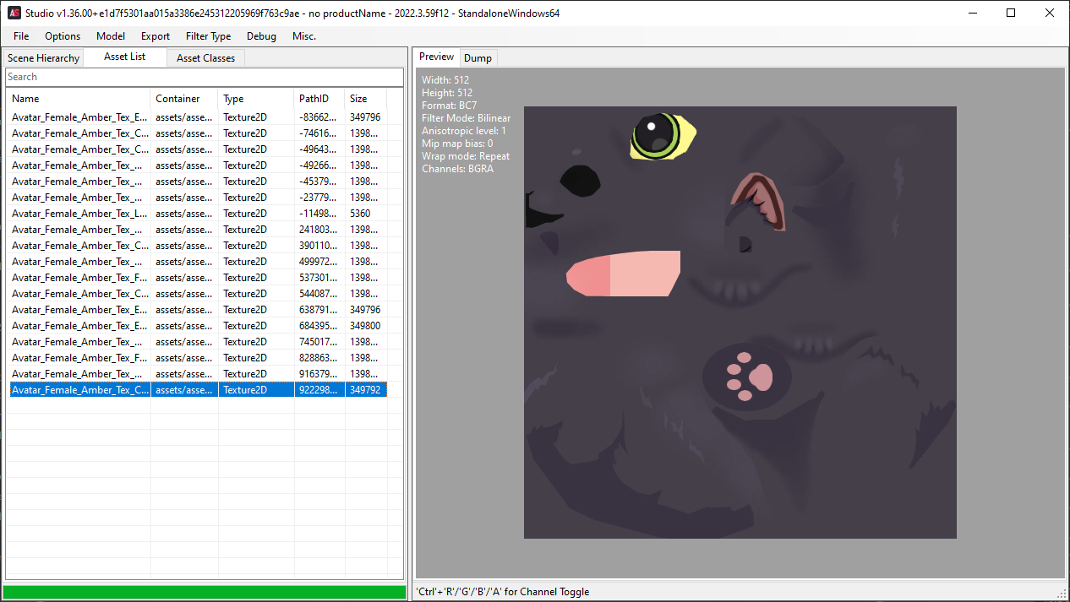The width and height of the screenshot is (1070, 602).
Task: Select the asset row with PathID 544087...
Action: tap(198, 294)
